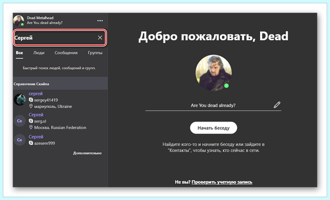
Task: Open the сергей sergey41419 search result
Action: coord(60,100)
